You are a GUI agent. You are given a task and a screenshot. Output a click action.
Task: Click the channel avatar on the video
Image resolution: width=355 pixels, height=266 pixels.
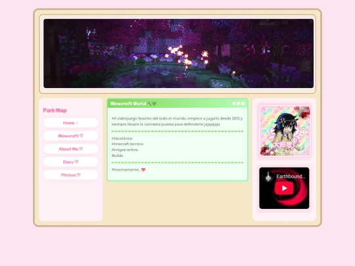tap(268, 177)
